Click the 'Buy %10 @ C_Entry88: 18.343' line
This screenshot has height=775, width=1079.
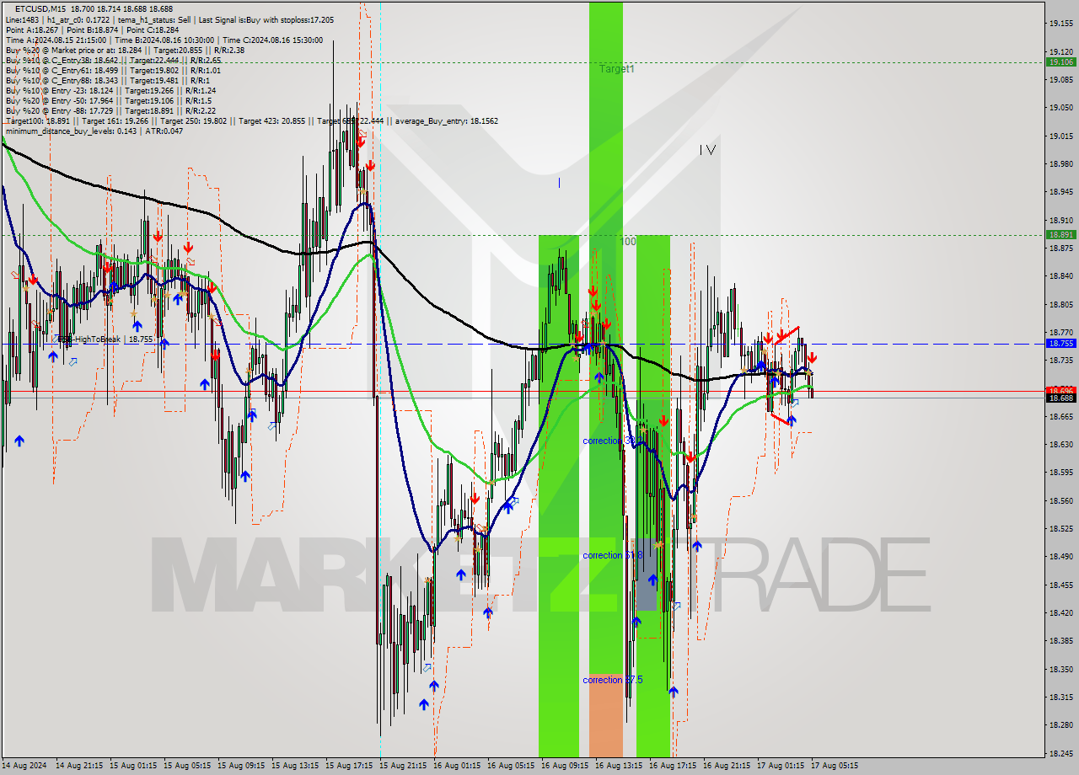coord(107,80)
